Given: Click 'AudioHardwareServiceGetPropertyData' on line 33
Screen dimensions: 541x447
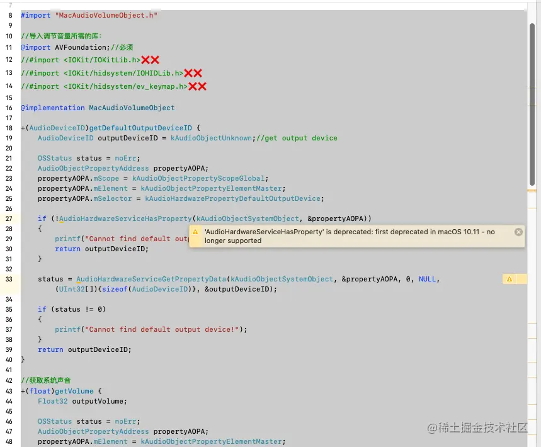Looking at the screenshot, I should tap(151, 279).
